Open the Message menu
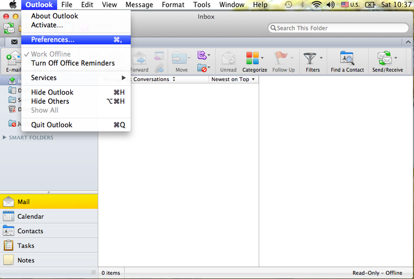 [x=139, y=5]
